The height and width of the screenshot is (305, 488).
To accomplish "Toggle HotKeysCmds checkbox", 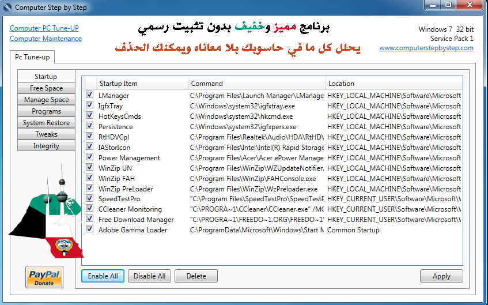I will pos(90,115).
